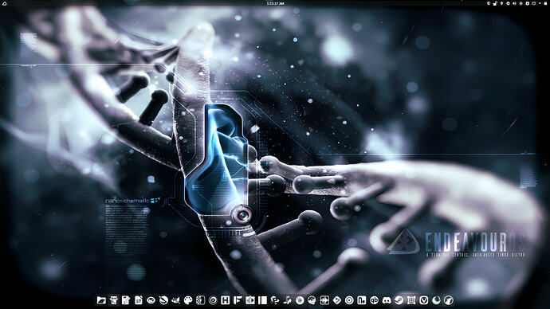Open the file manager folder icon in dock
Screen dimensions: 550x309
(x=101, y=300)
